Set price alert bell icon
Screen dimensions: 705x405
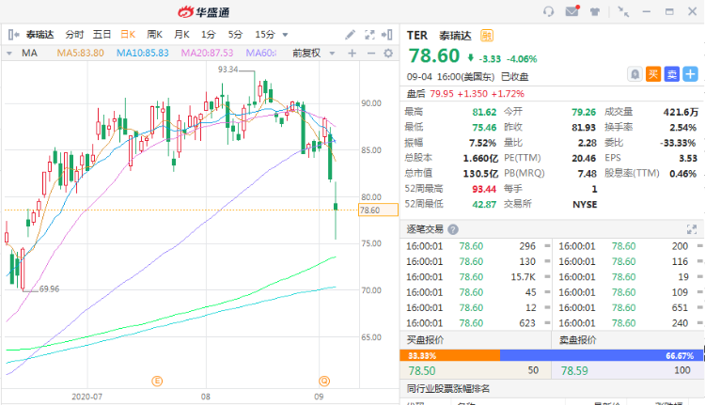[634, 74]
